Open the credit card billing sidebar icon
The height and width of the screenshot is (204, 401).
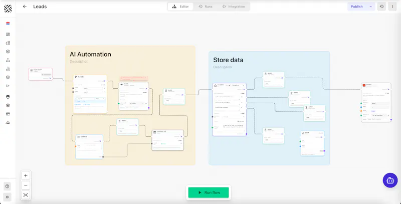(8, 114)
